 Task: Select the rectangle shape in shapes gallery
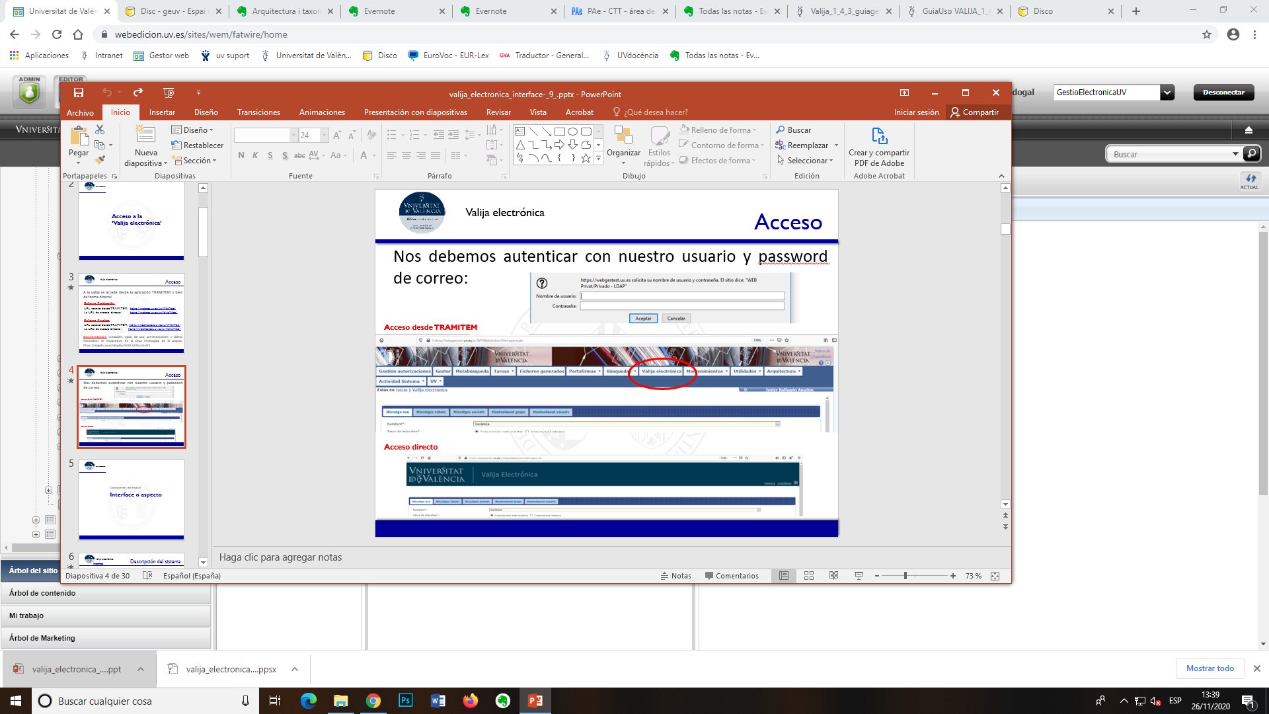pos(559,131)
